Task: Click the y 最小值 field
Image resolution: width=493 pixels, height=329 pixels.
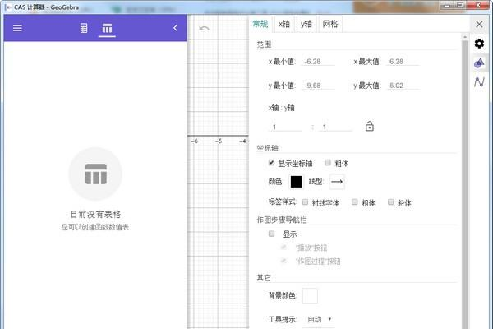Action: click(x=318, y=86)
